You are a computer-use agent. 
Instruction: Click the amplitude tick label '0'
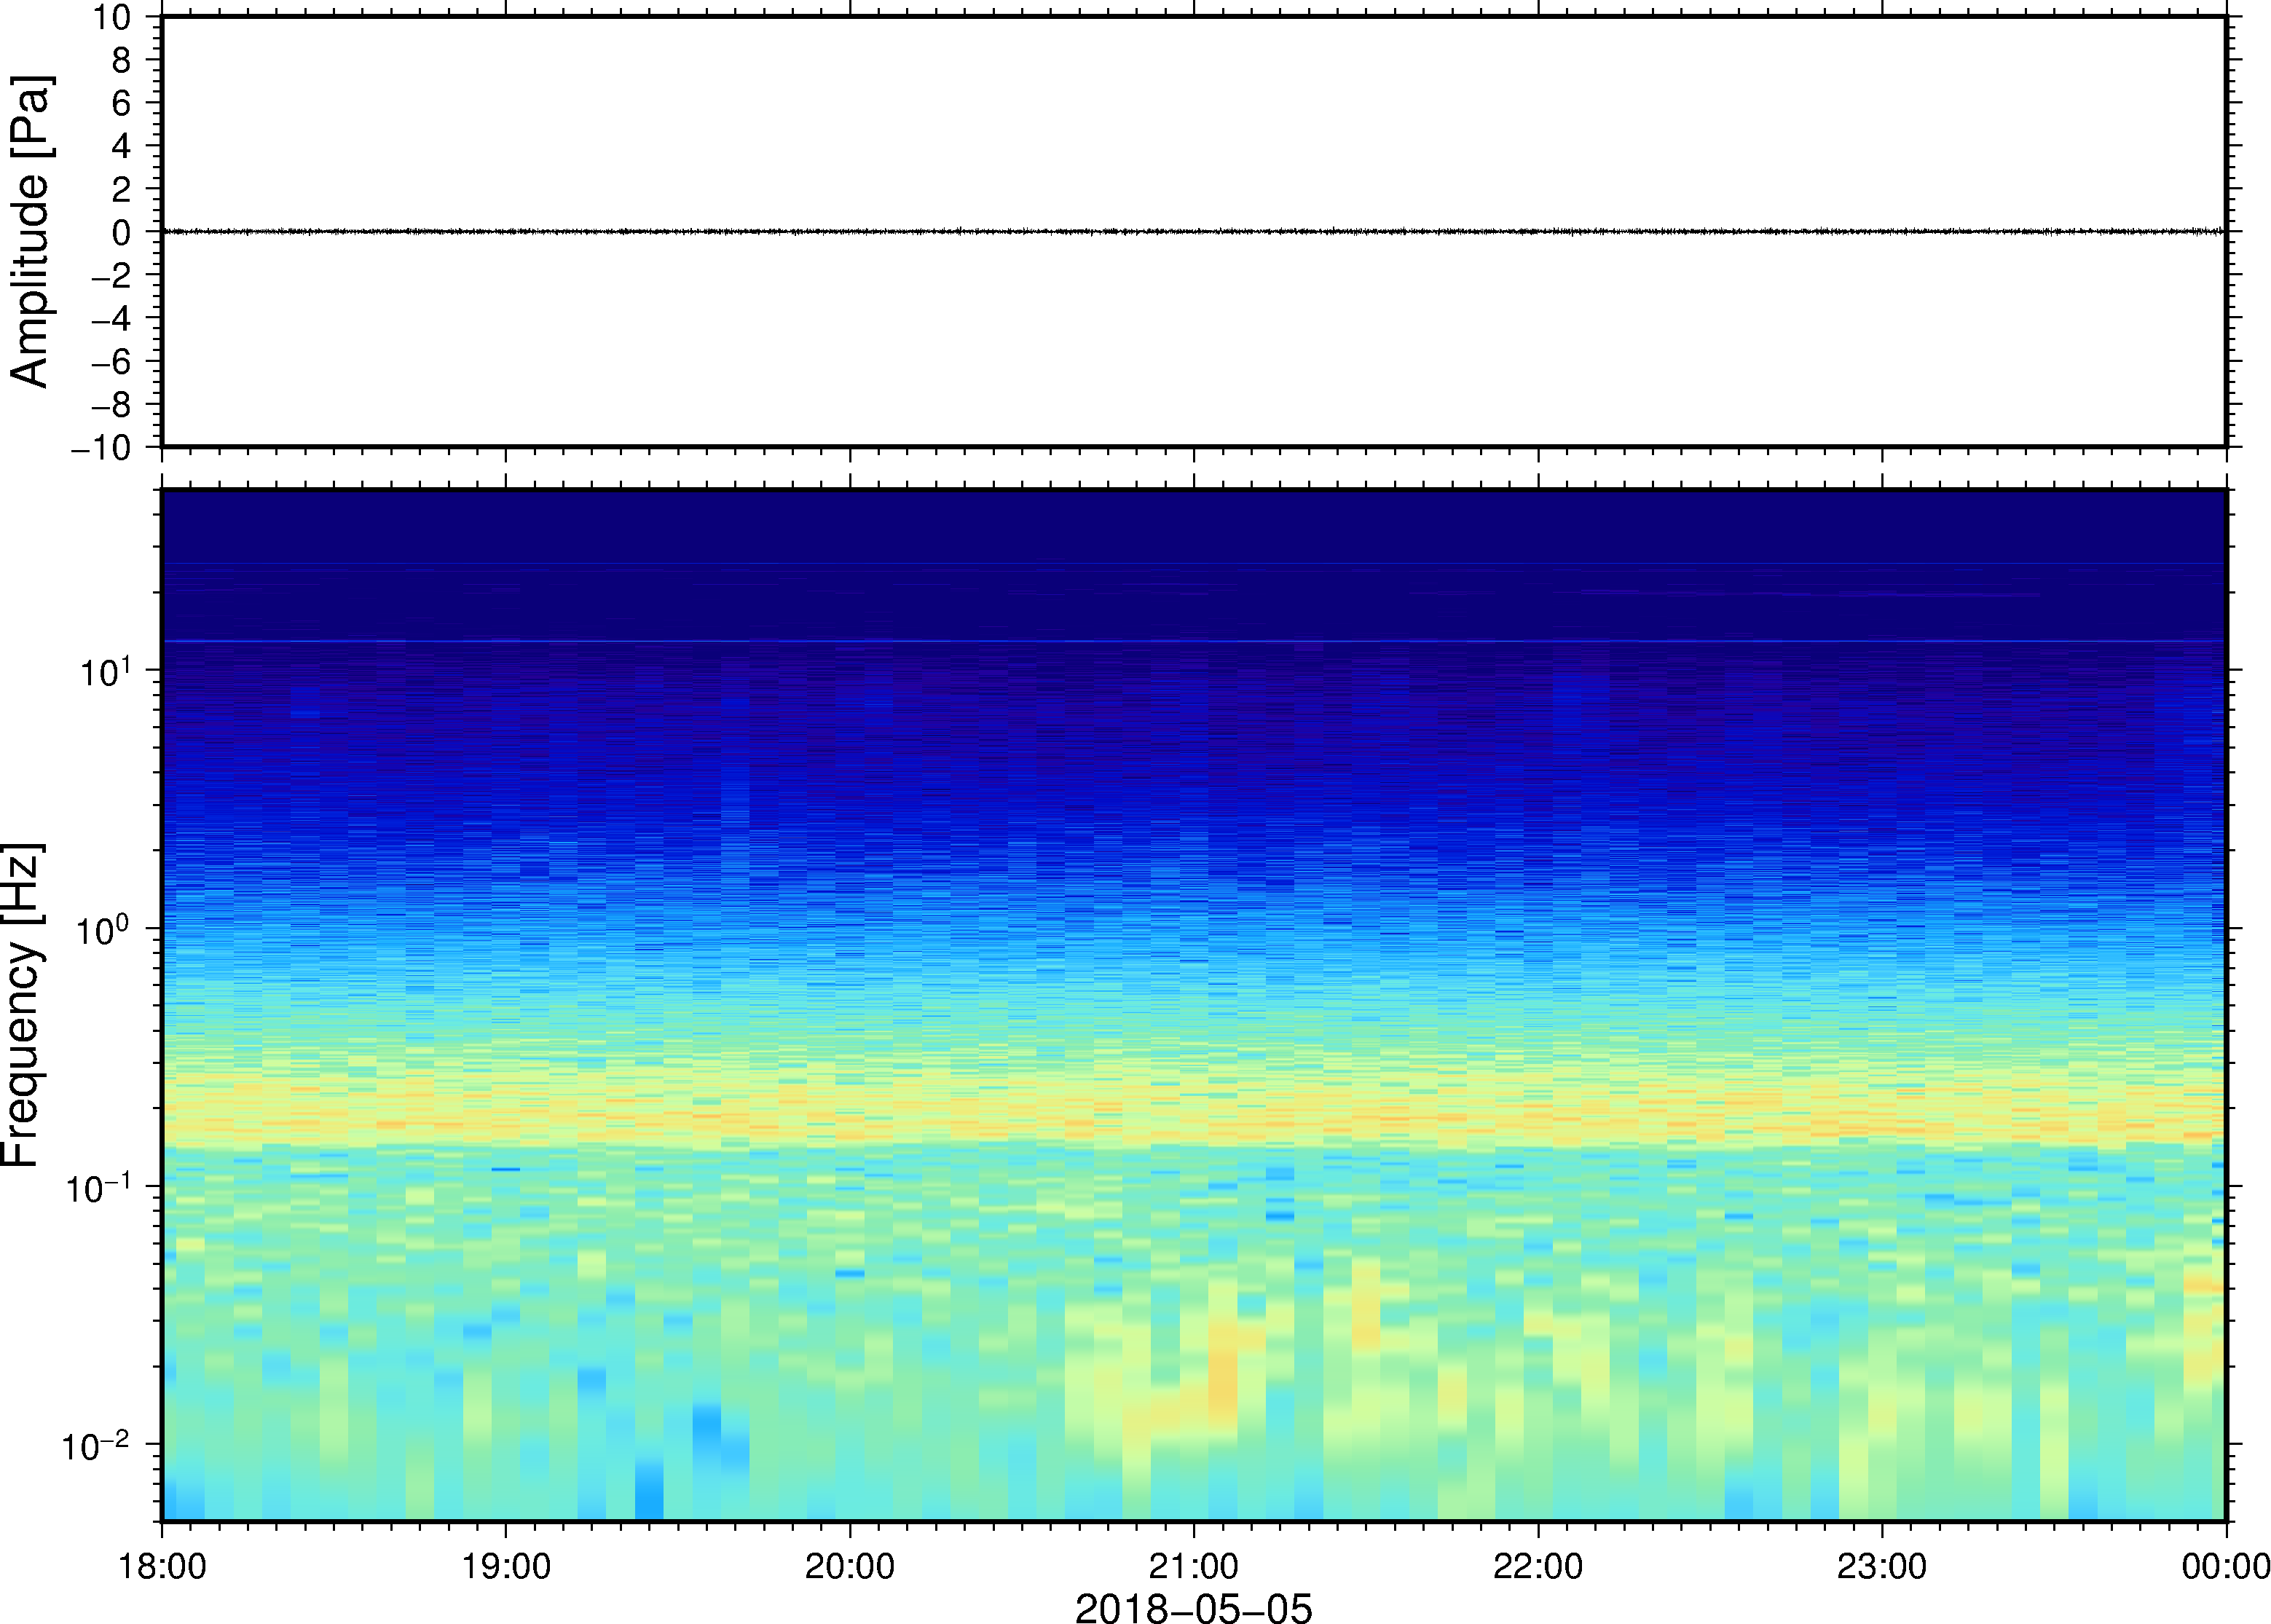(x=122, y=232)
